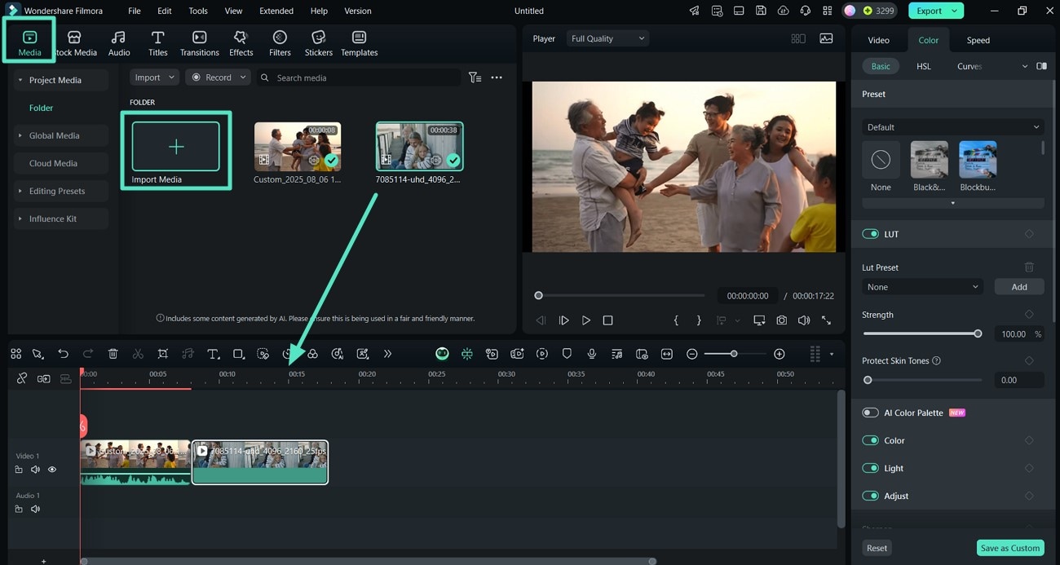Screen dimensions: 1060x565
Task: Open the File menu
Action: 135,11
